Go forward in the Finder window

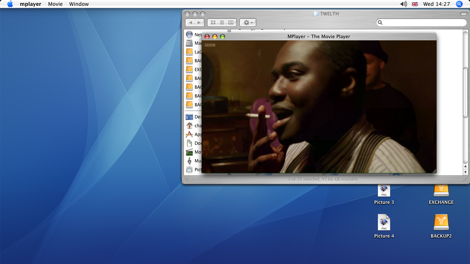199,22
